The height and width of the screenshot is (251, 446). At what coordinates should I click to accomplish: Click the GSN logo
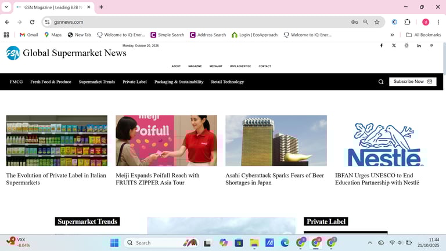click(13, 53)
